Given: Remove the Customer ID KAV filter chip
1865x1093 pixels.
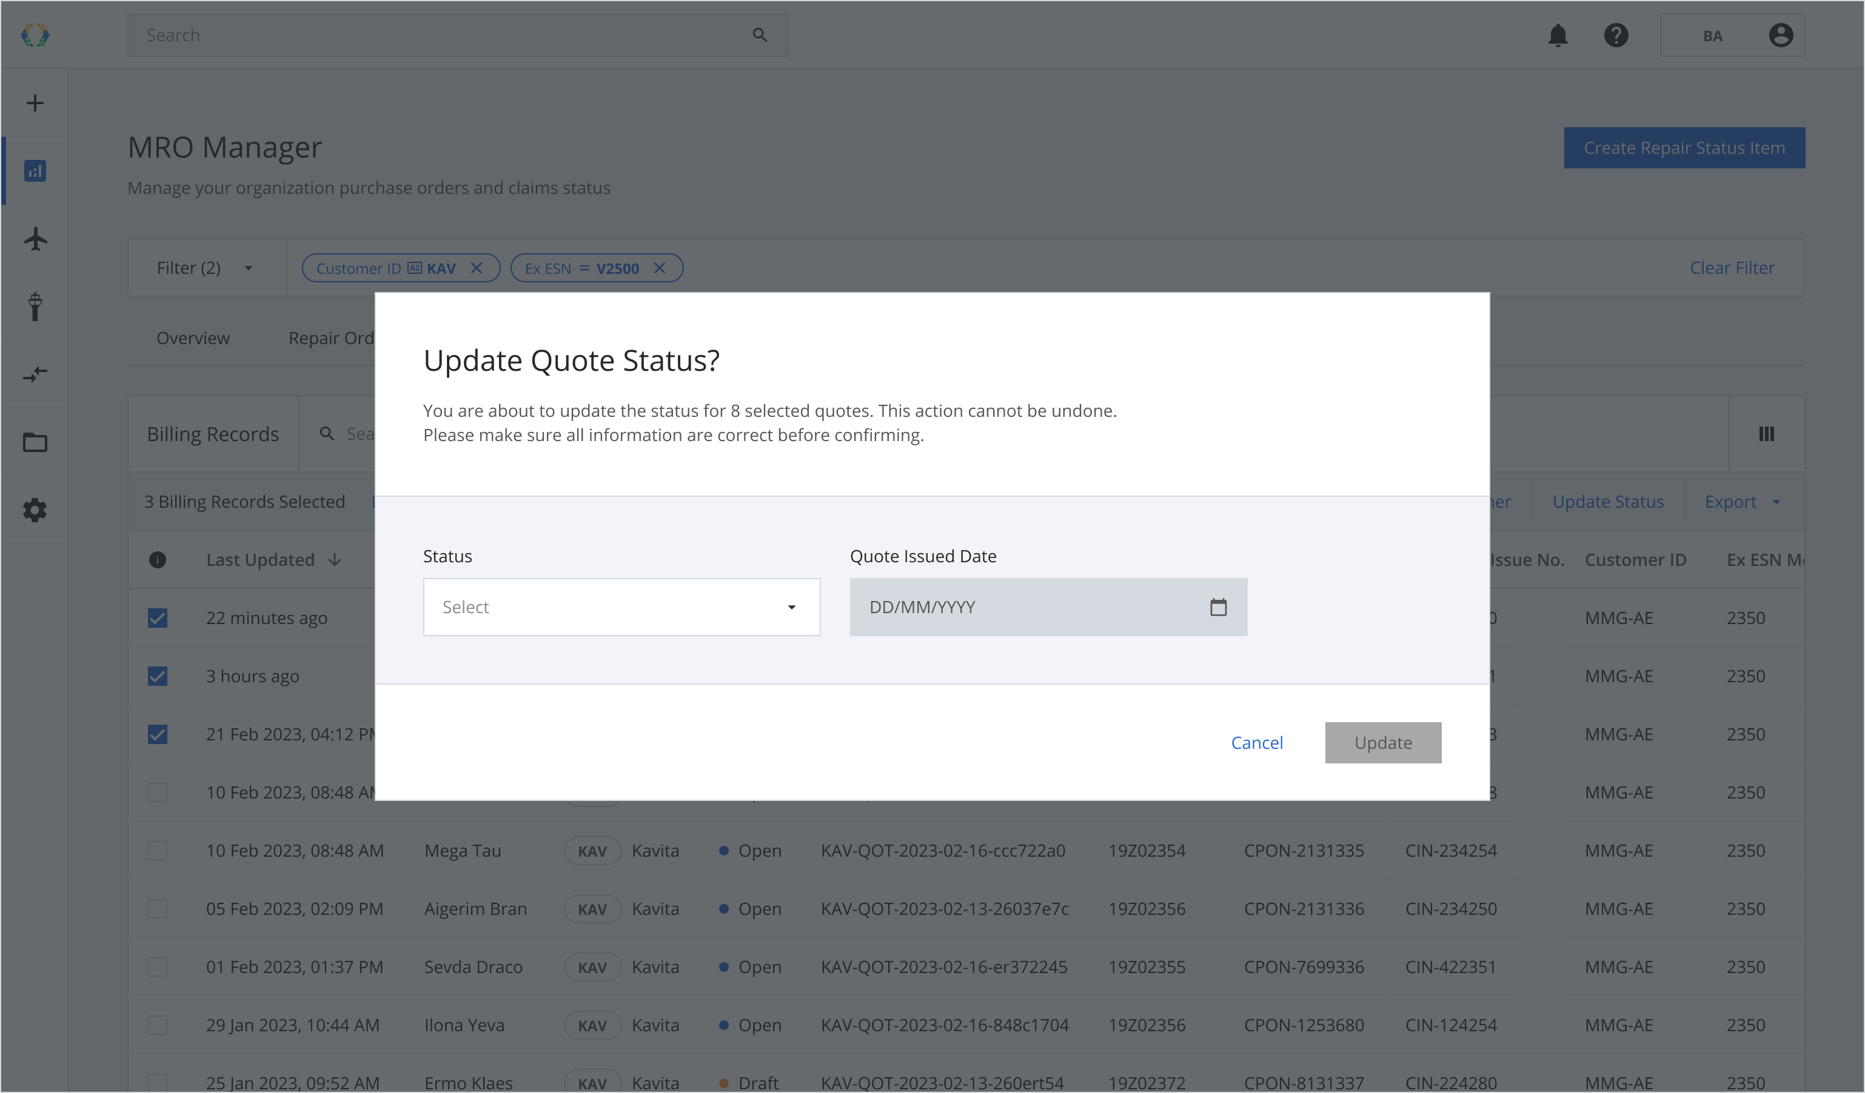Looking at the screenshot, I should 477,268.
